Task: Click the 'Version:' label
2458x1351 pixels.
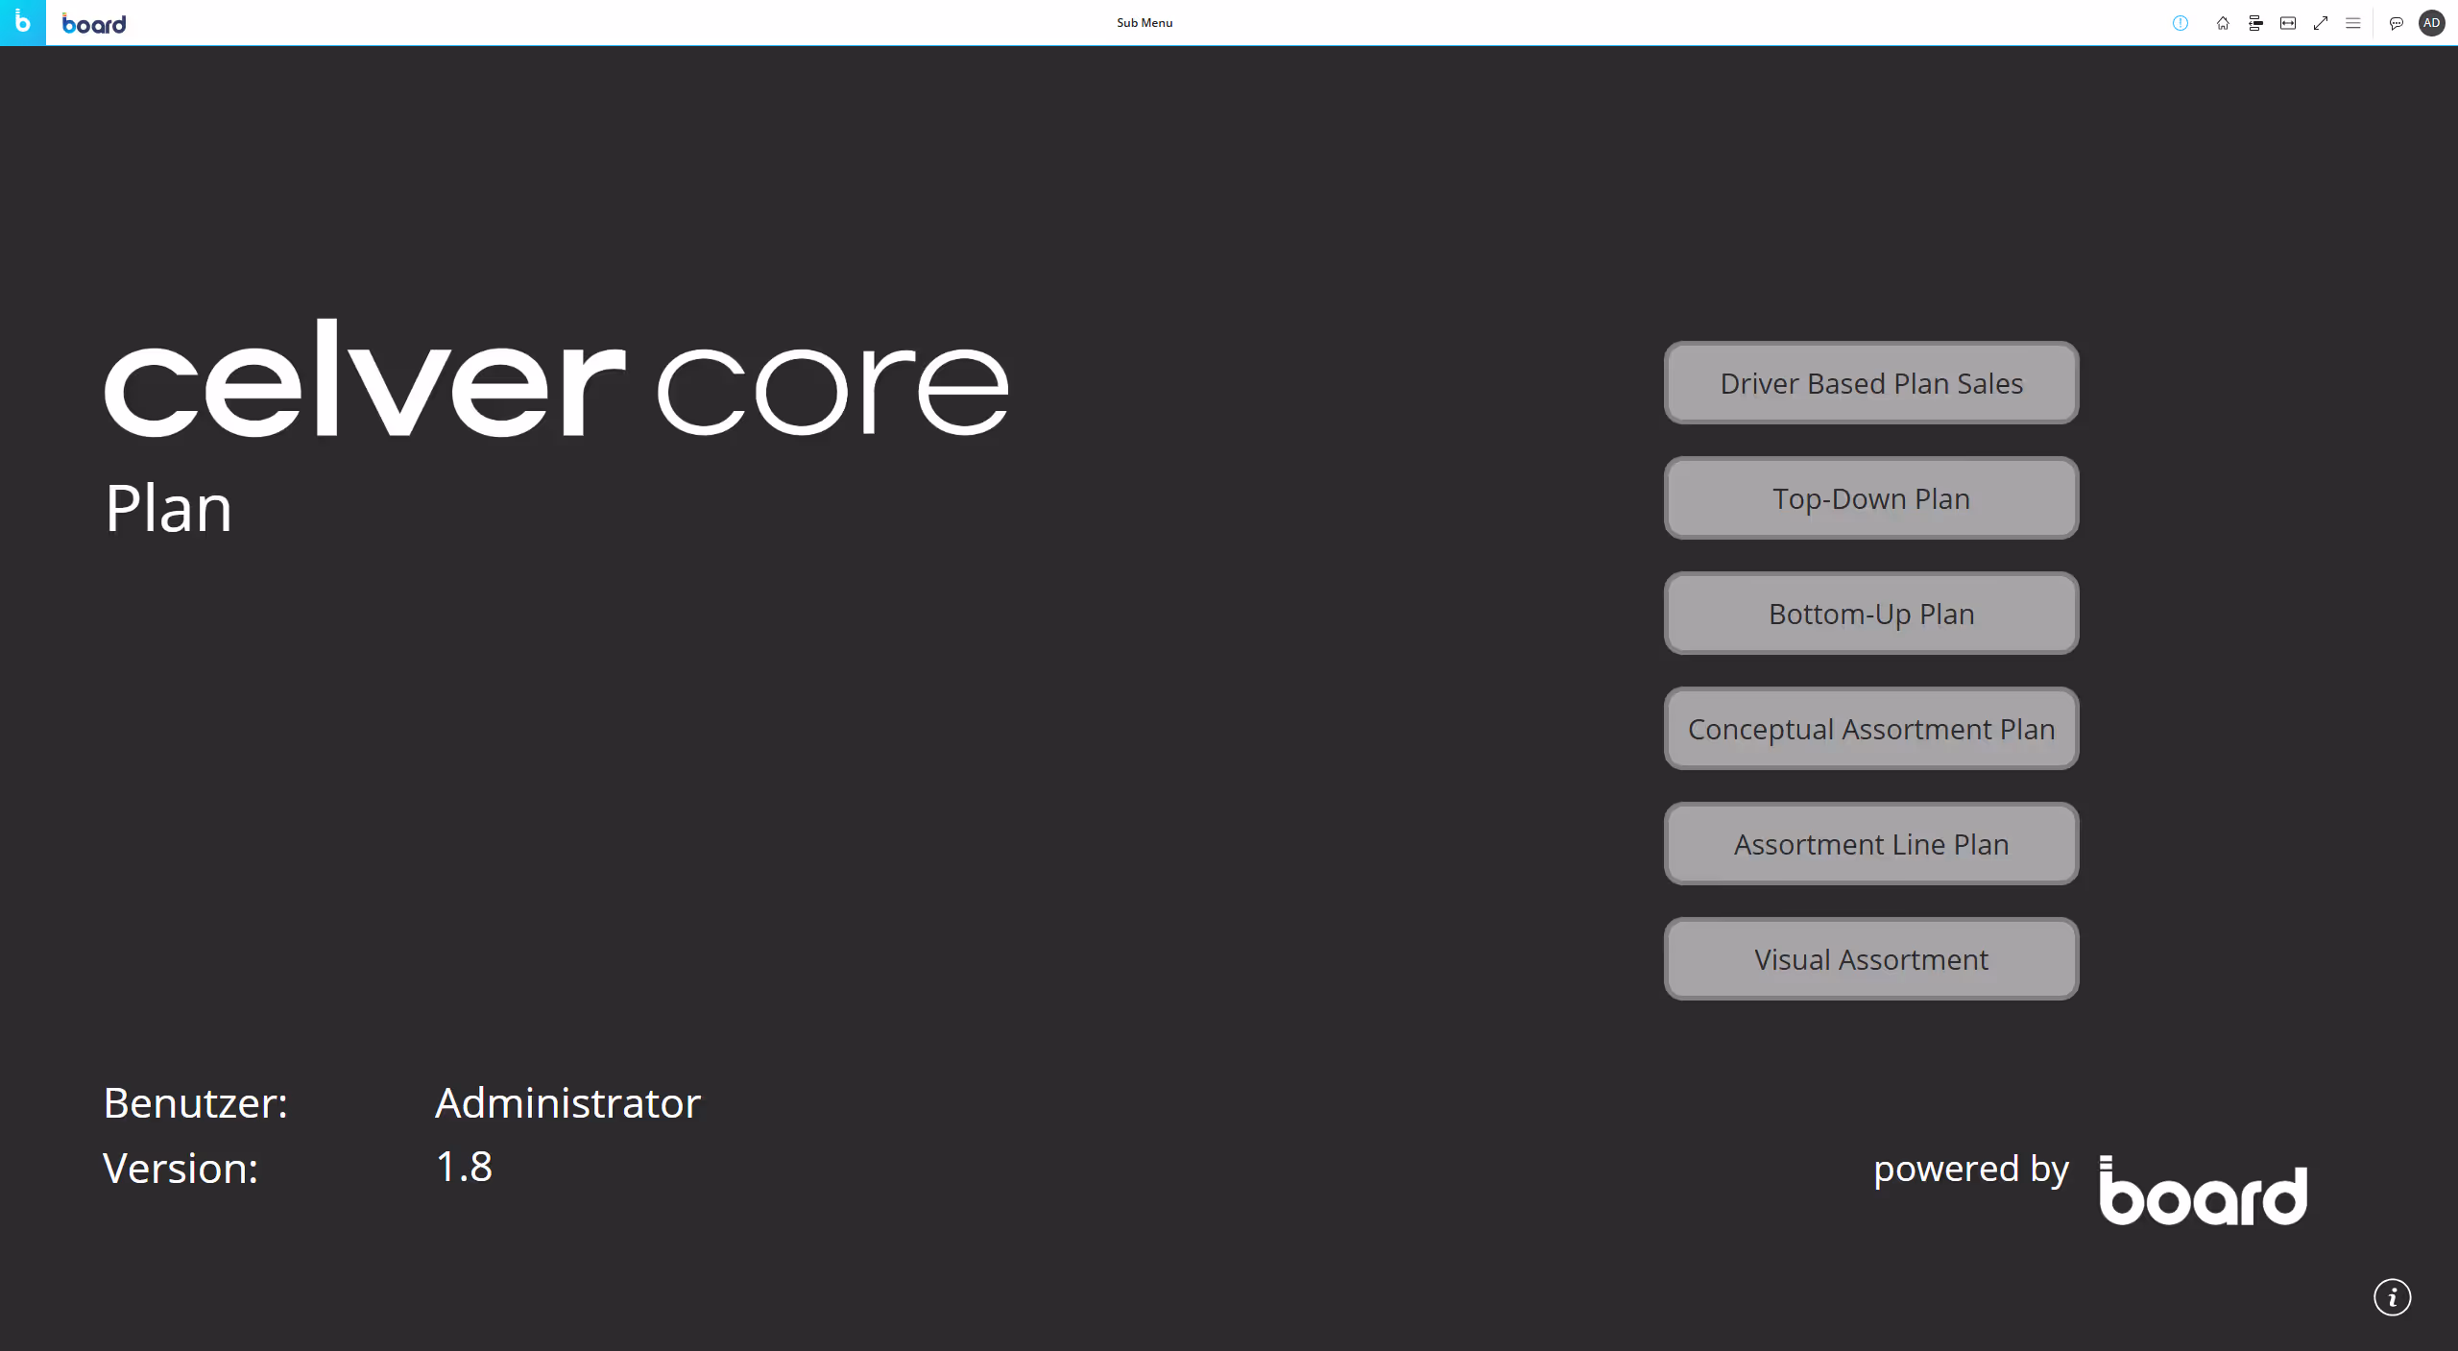Action: (x=181, y=1169)
